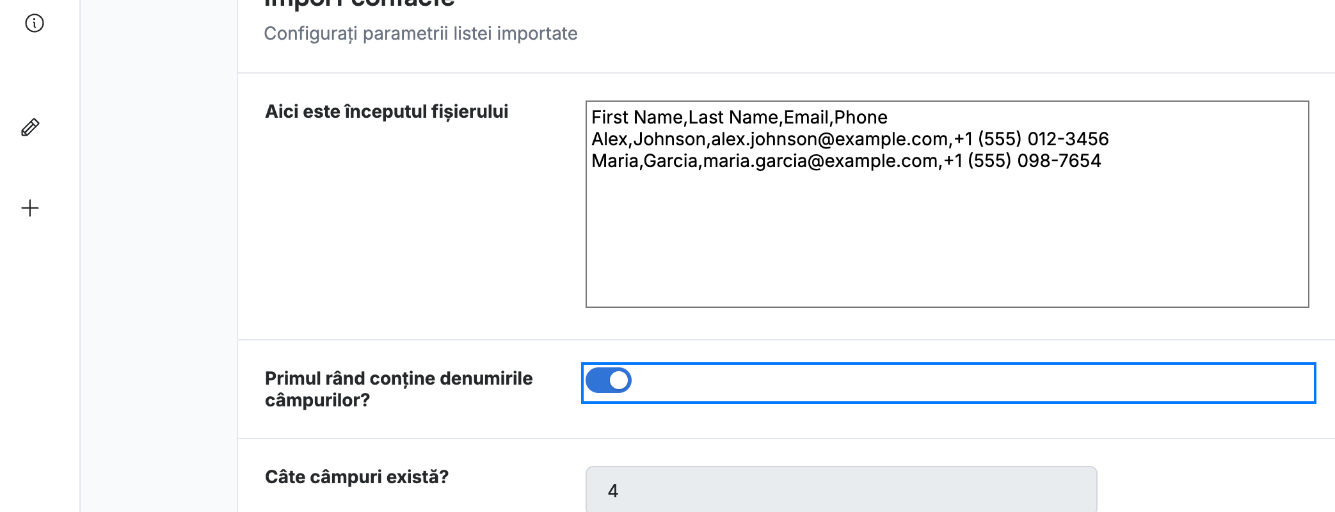Screen dimensions: 1335x512
Task: Click inside the file preview text area
Action: point(947,204)
